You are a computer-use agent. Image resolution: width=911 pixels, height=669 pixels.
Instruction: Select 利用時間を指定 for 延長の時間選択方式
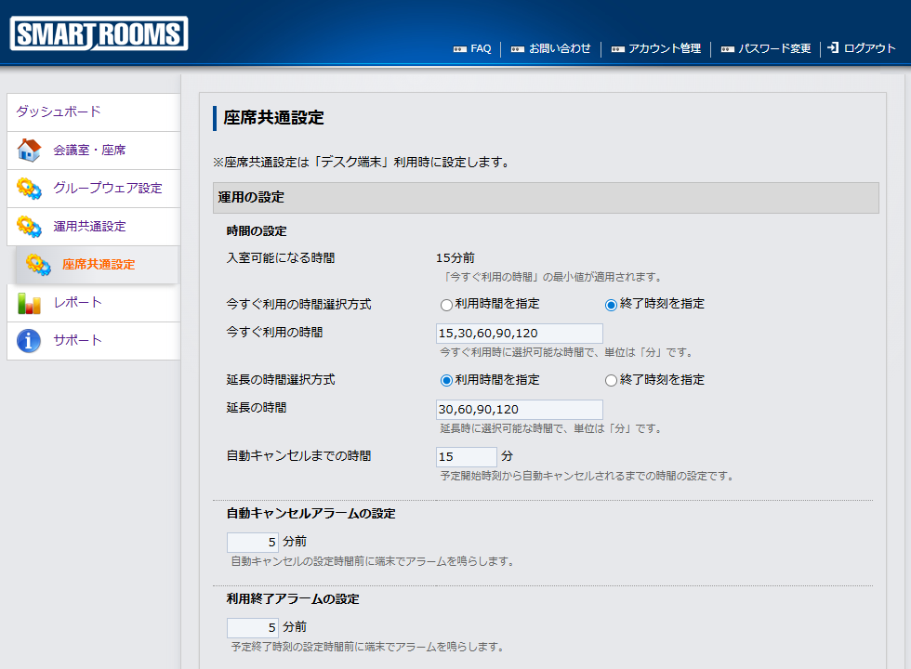click(x=447, y=380)
